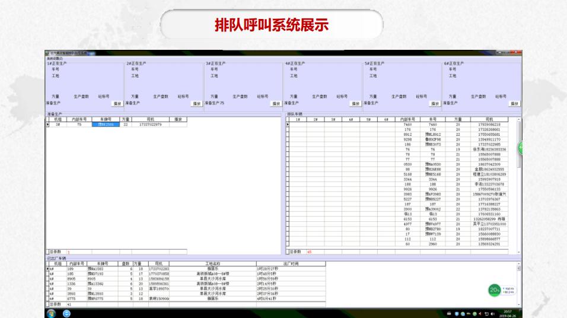Click 播放 button in 5#正在生产 panel

435,104
